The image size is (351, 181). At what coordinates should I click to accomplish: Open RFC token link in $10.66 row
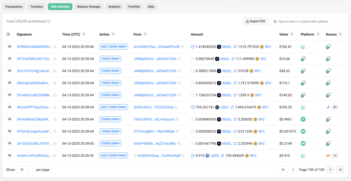click(x=264, y=59)
